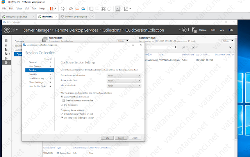Open the VMware File menu

(x=4, y=9)
